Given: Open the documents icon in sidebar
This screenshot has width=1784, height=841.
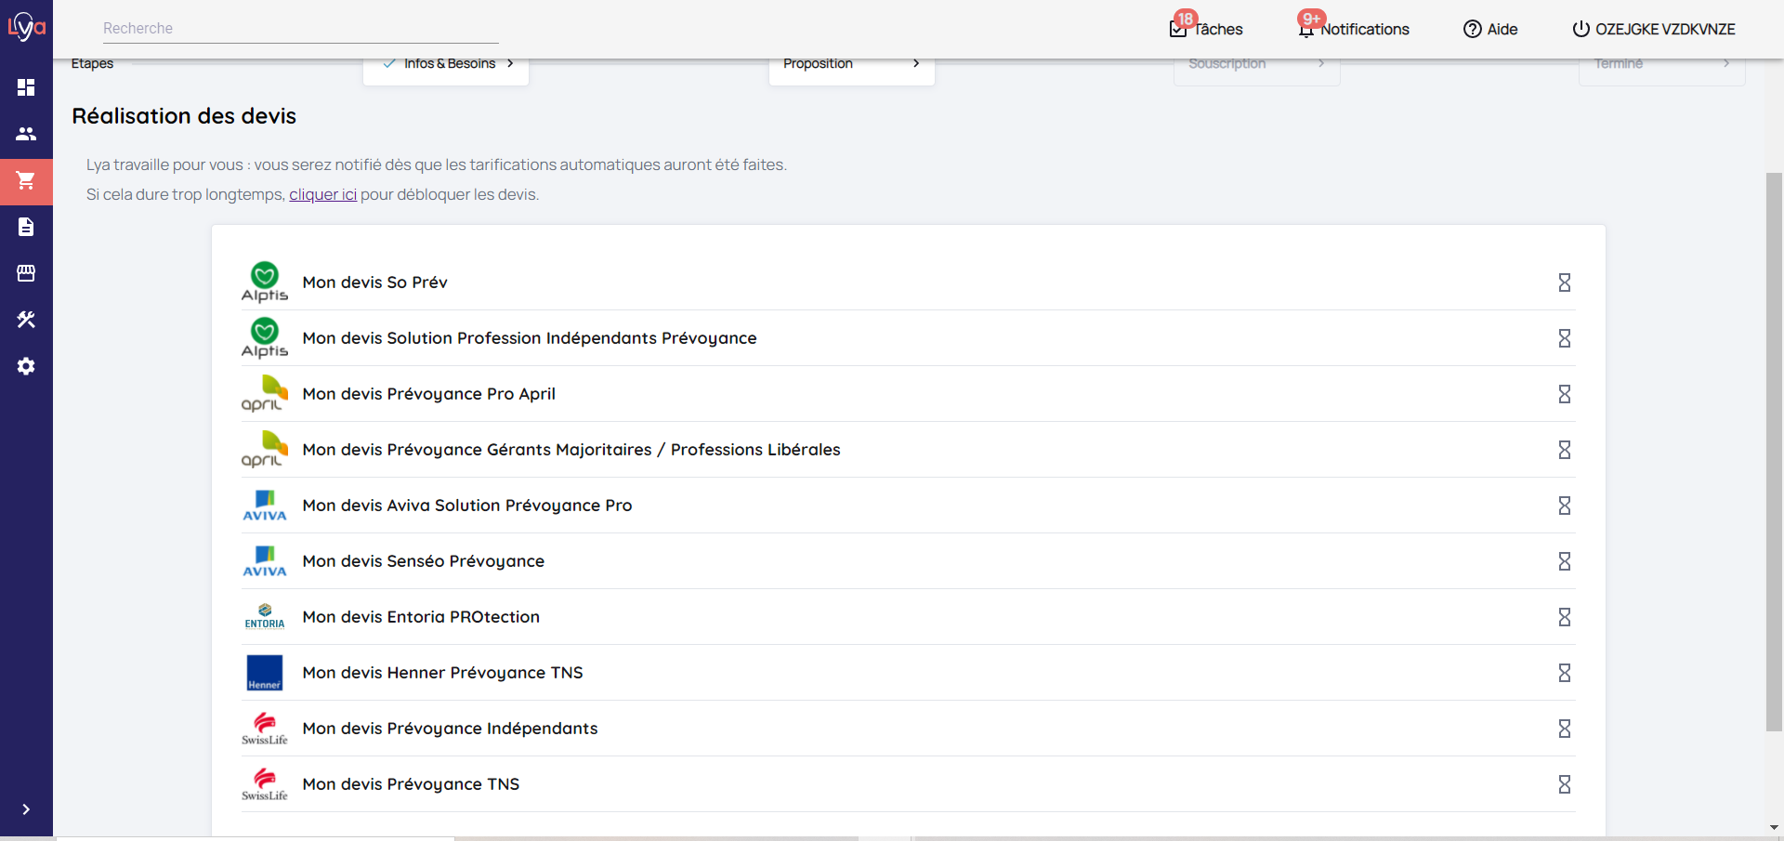Looking at the screenshot, I should pyautogui.click(x=26, y=227).
